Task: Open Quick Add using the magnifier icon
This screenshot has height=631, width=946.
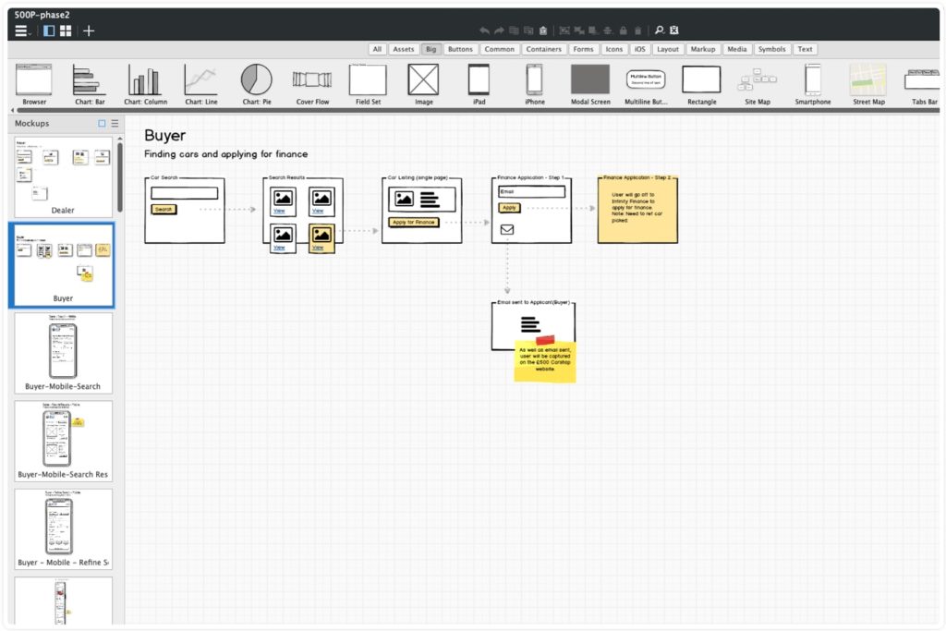Action: (x=660, y=30)
